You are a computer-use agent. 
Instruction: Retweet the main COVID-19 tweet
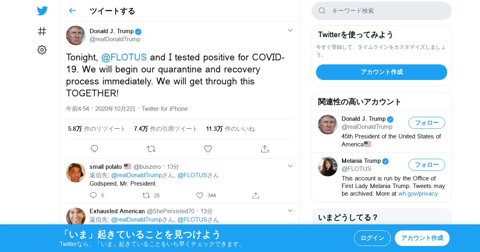[x=151, y=149]
